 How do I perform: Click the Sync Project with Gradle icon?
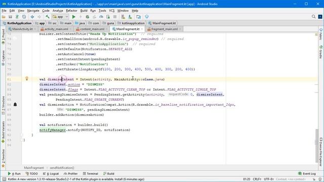pos(17,17)
